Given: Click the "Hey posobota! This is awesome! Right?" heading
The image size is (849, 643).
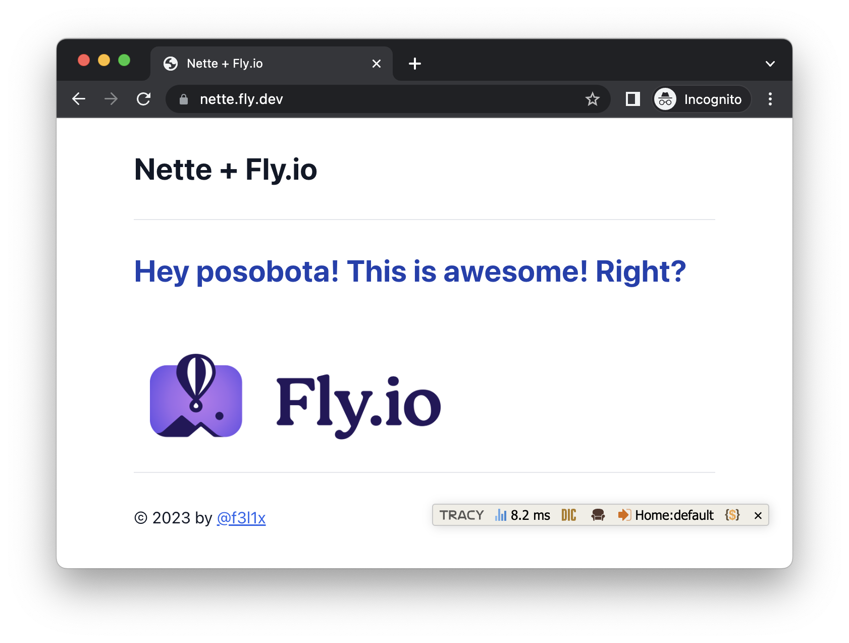Looking at the screenshot, I should click(x=410, y=272).
